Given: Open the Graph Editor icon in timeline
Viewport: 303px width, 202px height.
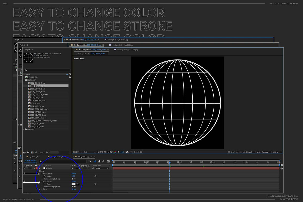Looking at the screenshot, I should point(108,161).
